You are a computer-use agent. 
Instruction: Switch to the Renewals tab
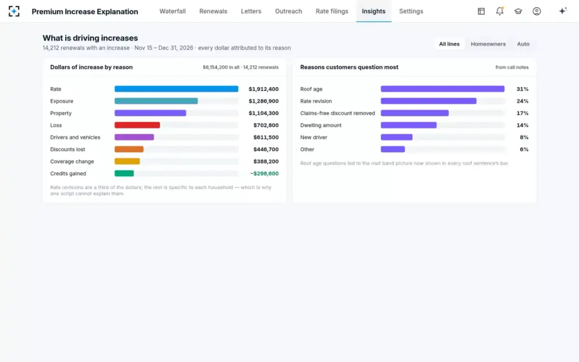point(213,11)
